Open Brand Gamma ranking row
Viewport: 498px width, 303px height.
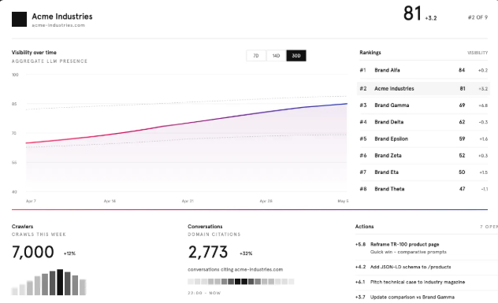[423, 105]
